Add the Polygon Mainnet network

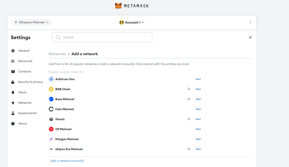point(198,139)
